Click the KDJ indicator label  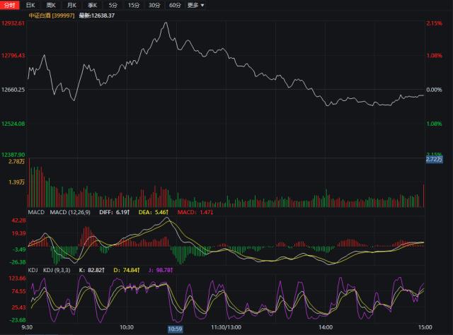pos(33,270)
